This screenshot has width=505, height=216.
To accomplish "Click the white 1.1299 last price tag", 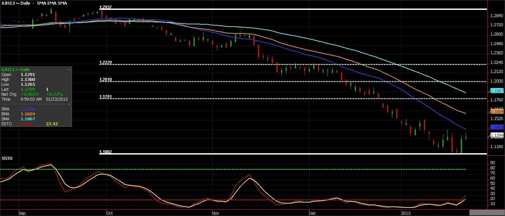I will point(497,135).
